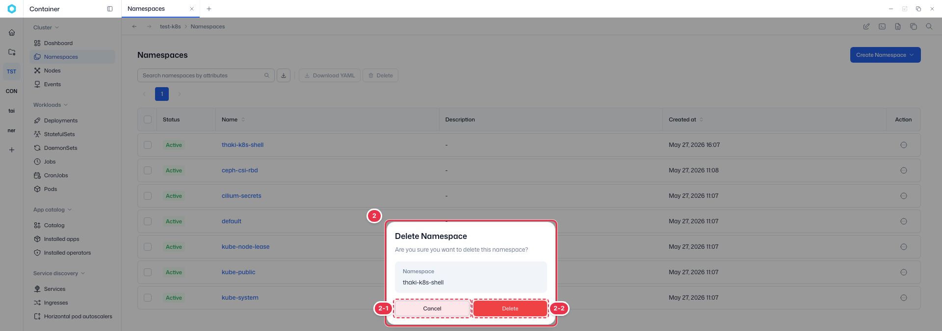This screenshot has height=331, width=942.
Task: Collapse the Workloads section
Action: [51, 105]
